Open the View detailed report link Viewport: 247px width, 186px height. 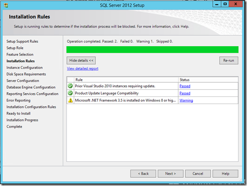point(82,68)
